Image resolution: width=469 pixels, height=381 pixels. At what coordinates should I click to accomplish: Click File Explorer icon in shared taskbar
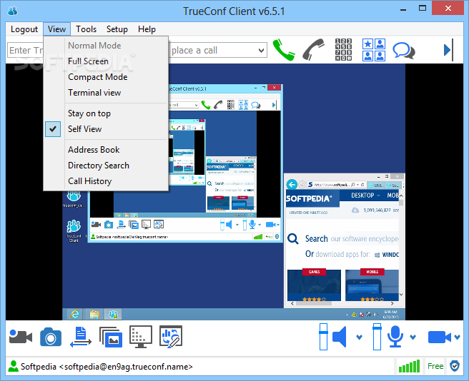click(94, 314)
